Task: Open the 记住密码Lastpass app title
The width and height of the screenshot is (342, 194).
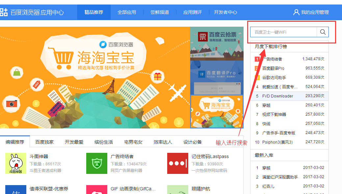Action: point(210,156)
